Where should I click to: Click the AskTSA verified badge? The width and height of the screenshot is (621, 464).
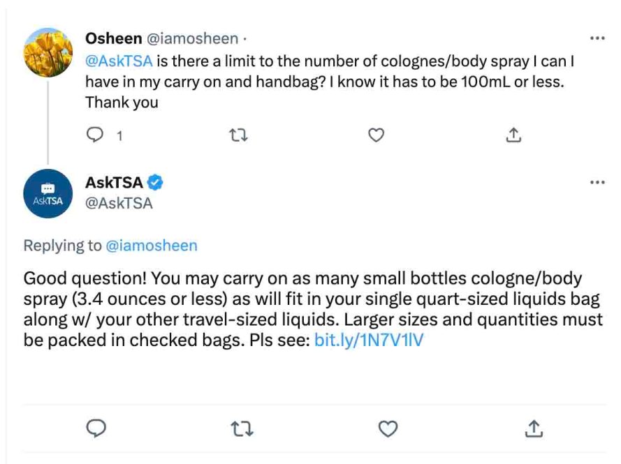pyautogui.click(x=156, y=183)
